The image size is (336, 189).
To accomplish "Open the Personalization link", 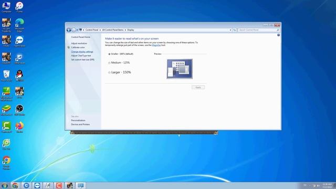I will 78,120.
